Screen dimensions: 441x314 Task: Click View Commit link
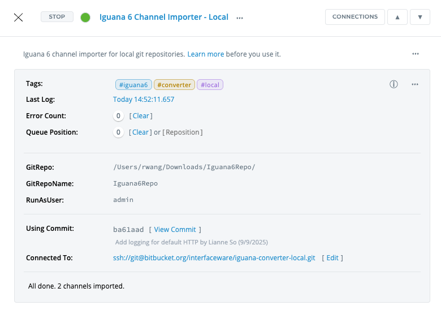pos(175,230)
